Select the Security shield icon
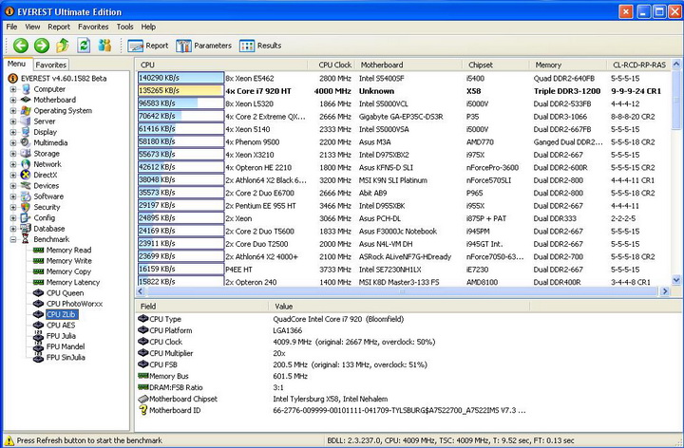Screen dimensions: 684x448 pyautogui.click(x=26, y=207)
